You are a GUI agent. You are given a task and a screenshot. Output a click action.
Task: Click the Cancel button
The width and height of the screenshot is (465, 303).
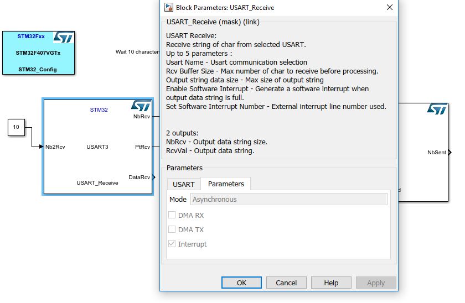point(286,283)
